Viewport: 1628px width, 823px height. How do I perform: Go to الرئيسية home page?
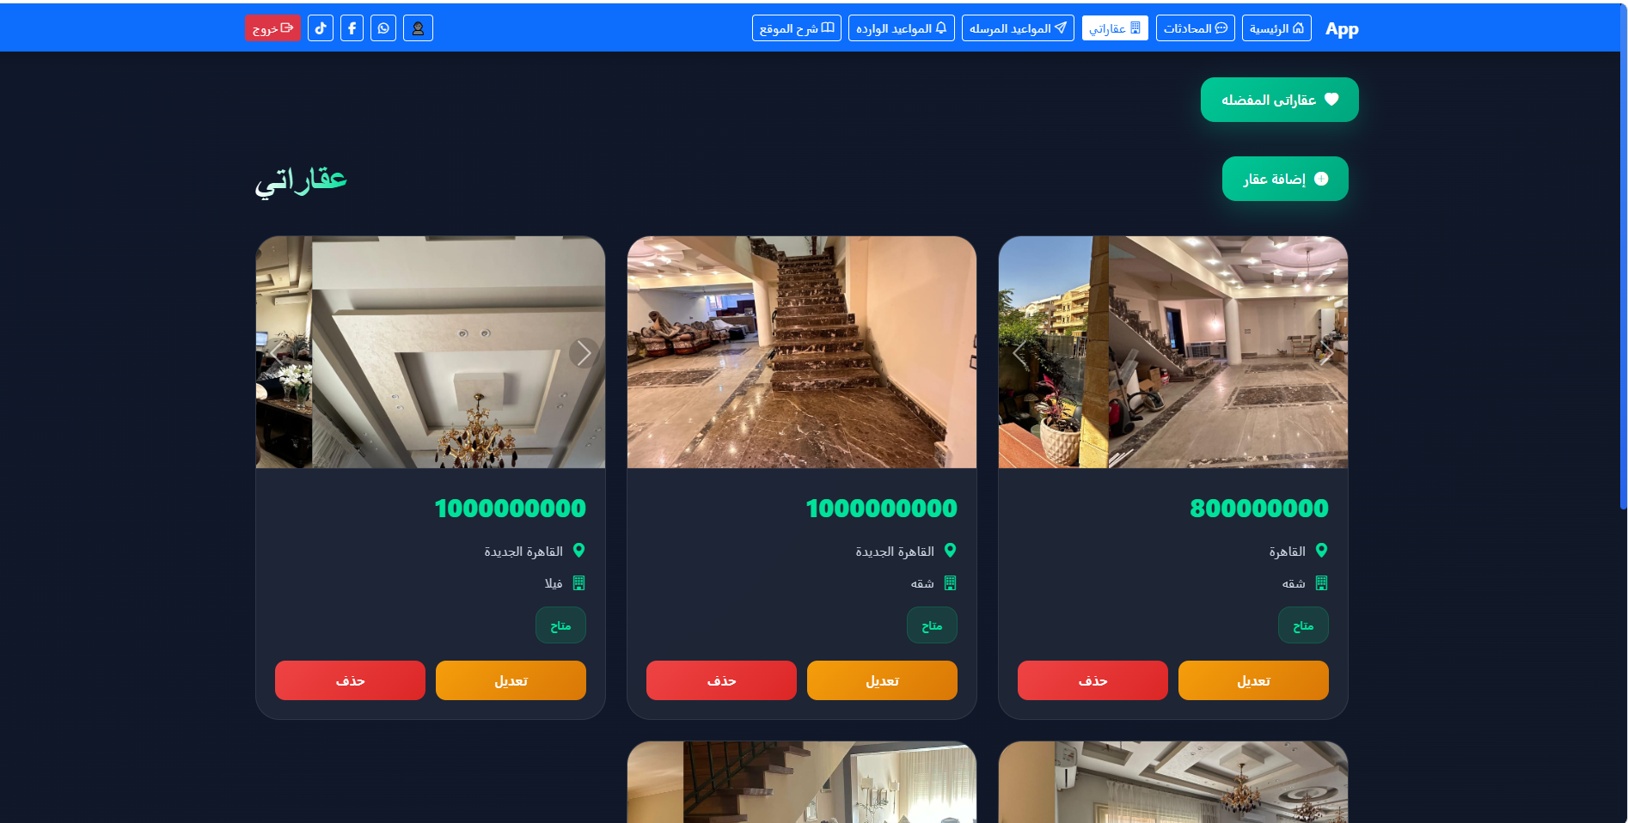[x=1276, y=28]
